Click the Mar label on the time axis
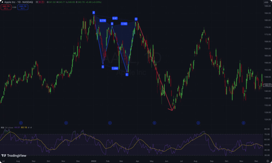This screenshot has height=163, width=272. click(121, 161)
